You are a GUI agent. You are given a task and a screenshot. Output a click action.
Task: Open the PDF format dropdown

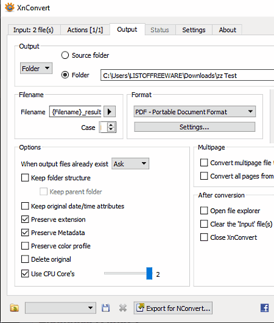coord(194,112)
